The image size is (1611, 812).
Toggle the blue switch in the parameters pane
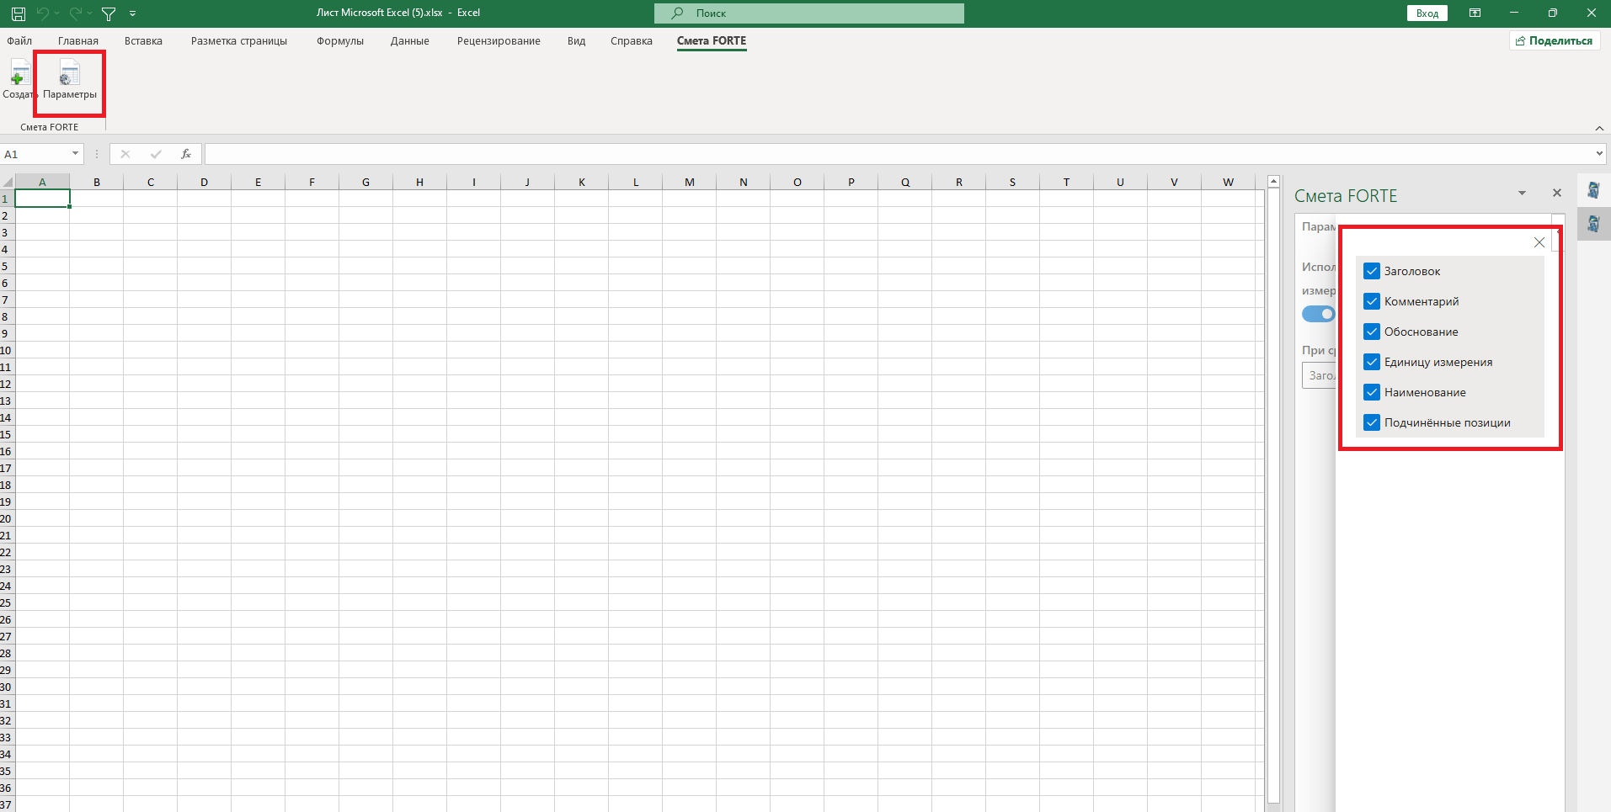(1319, 314)
